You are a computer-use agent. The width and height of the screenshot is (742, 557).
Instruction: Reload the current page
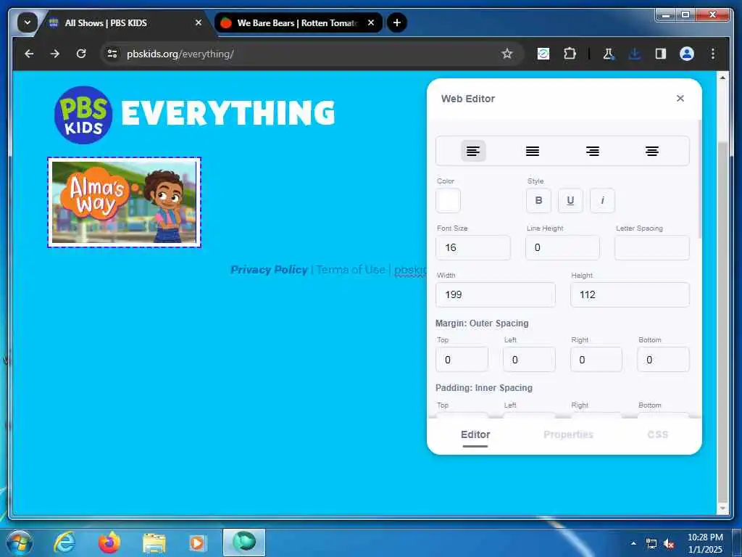point(81,54)
